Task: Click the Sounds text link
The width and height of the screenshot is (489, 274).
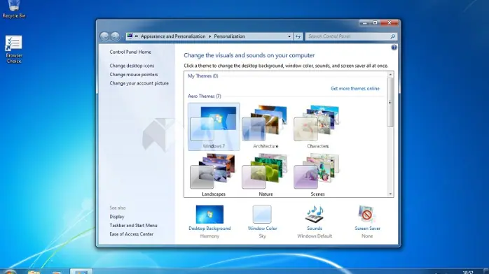Action: pyautogui.click(x=315, y=229)
